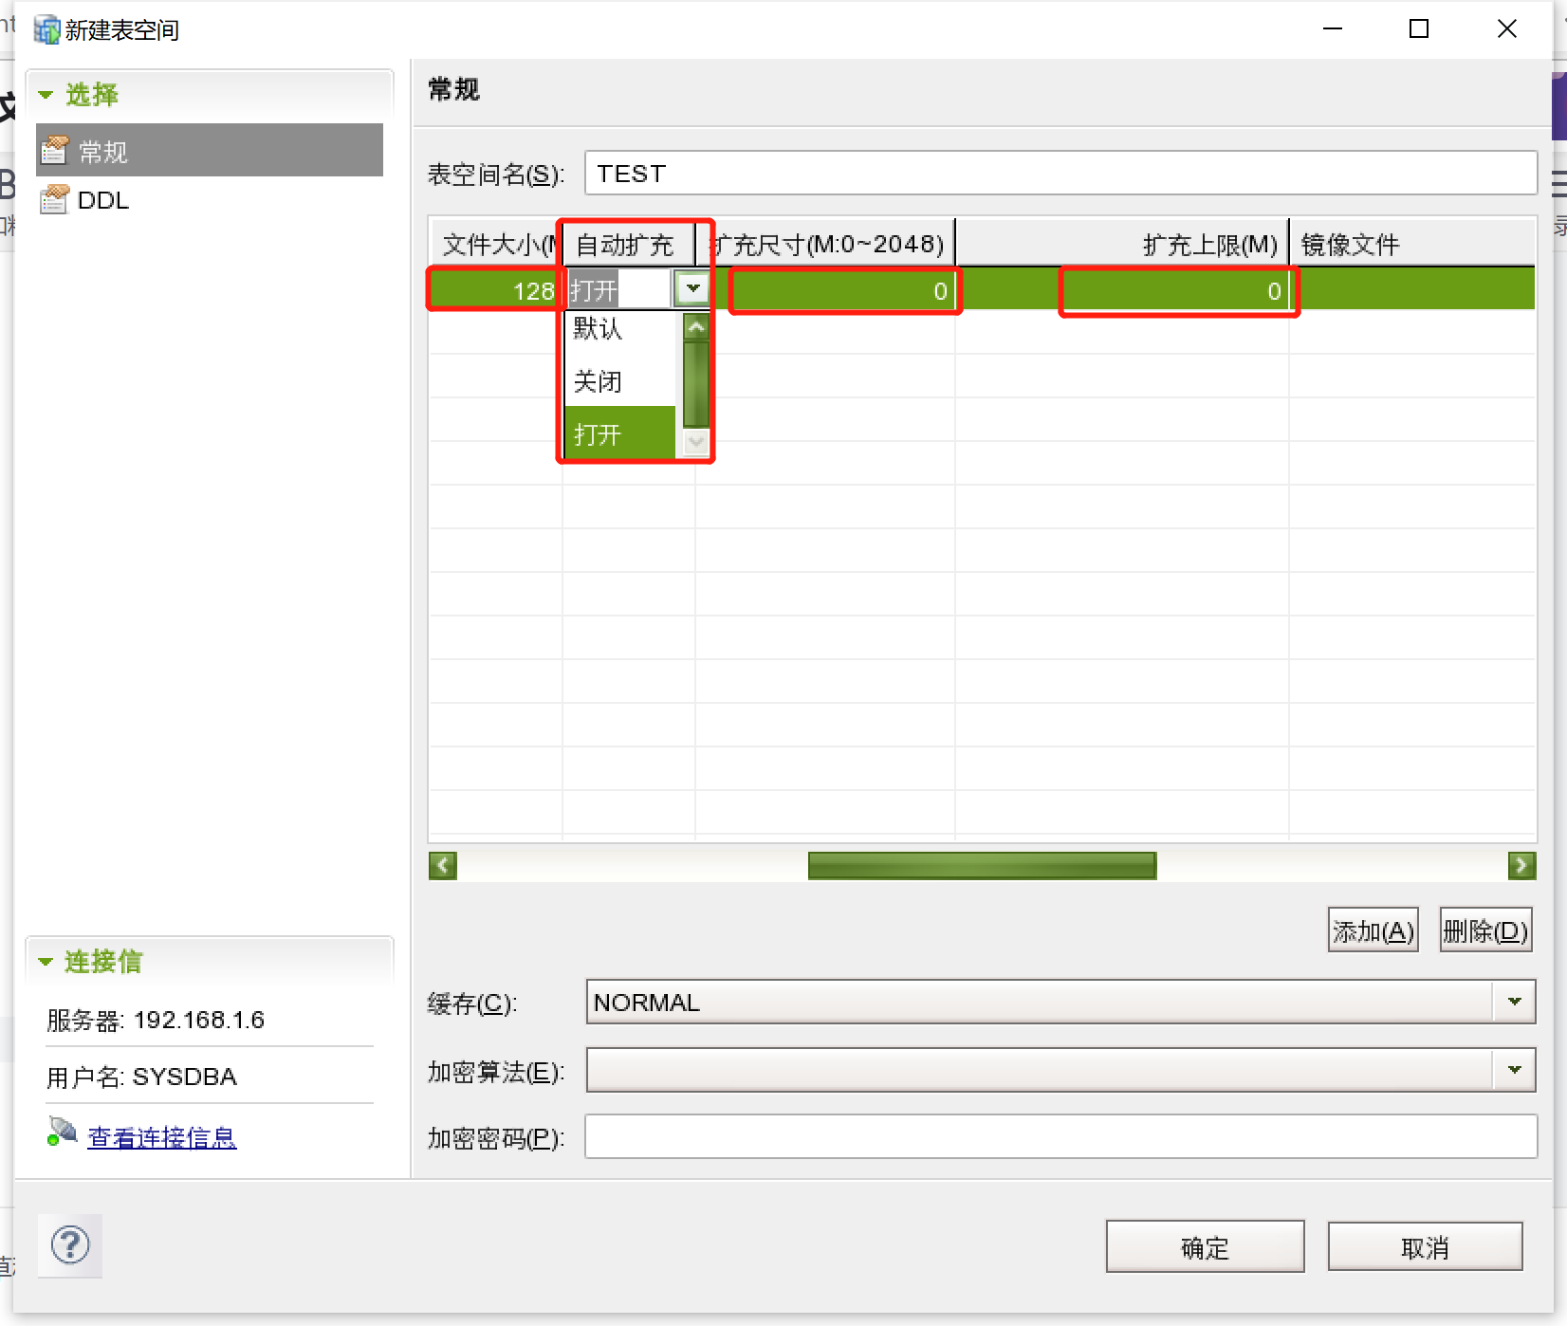The width and height of the screenshot is (1567, 1326).
Task: Click the dropdown list scrollbar thumb
Action: pyautogui.click(x=696, y=384)
